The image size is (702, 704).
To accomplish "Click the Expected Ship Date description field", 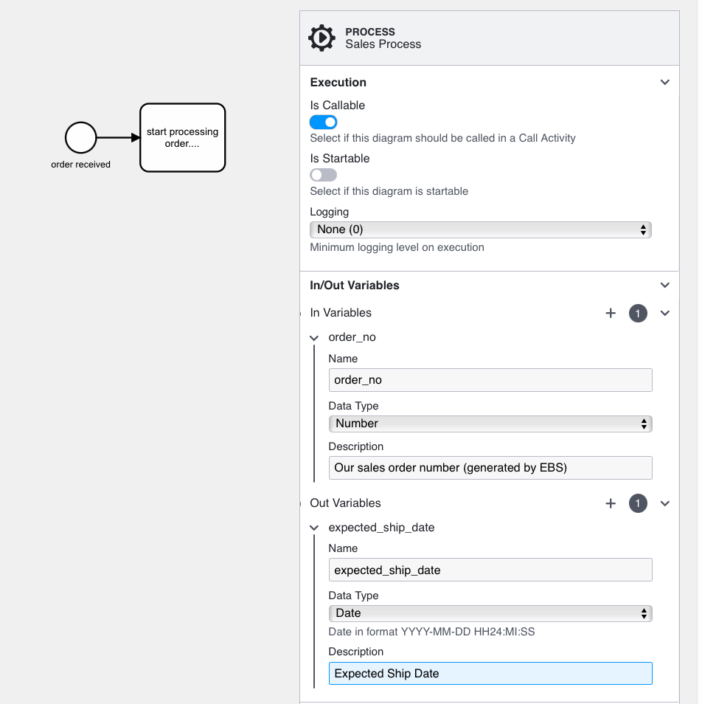I will 490,674.
